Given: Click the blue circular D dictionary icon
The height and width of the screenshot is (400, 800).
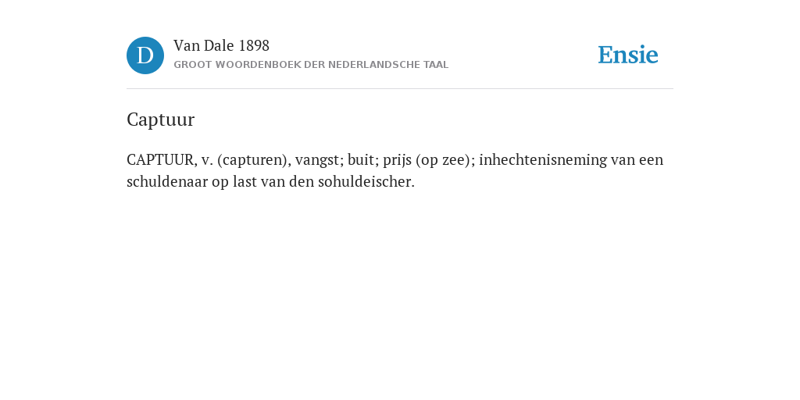Looking at the screenshot, I should 145,55.
